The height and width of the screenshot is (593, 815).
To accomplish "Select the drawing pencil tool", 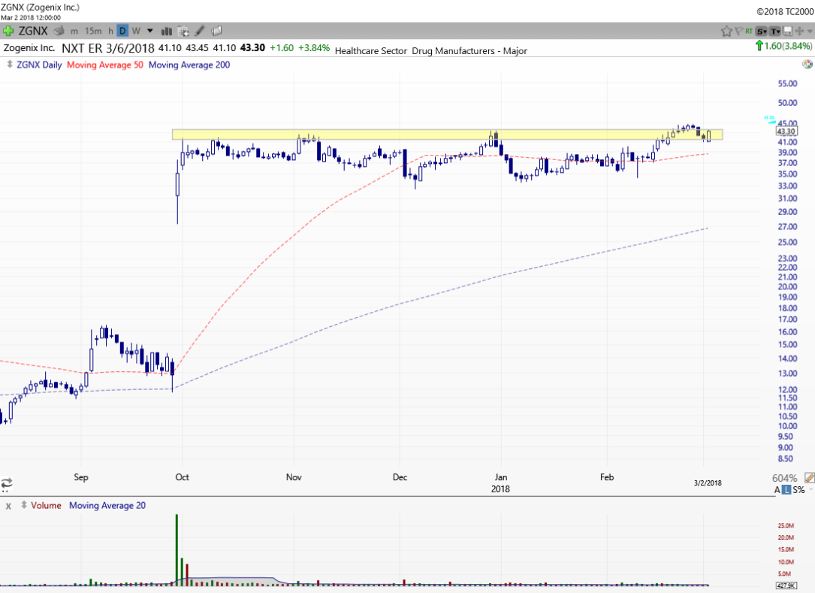I will point(200,31).
